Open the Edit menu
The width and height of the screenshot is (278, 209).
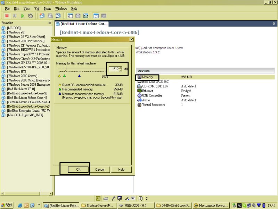pyautogui.click(x=16, y=9)
